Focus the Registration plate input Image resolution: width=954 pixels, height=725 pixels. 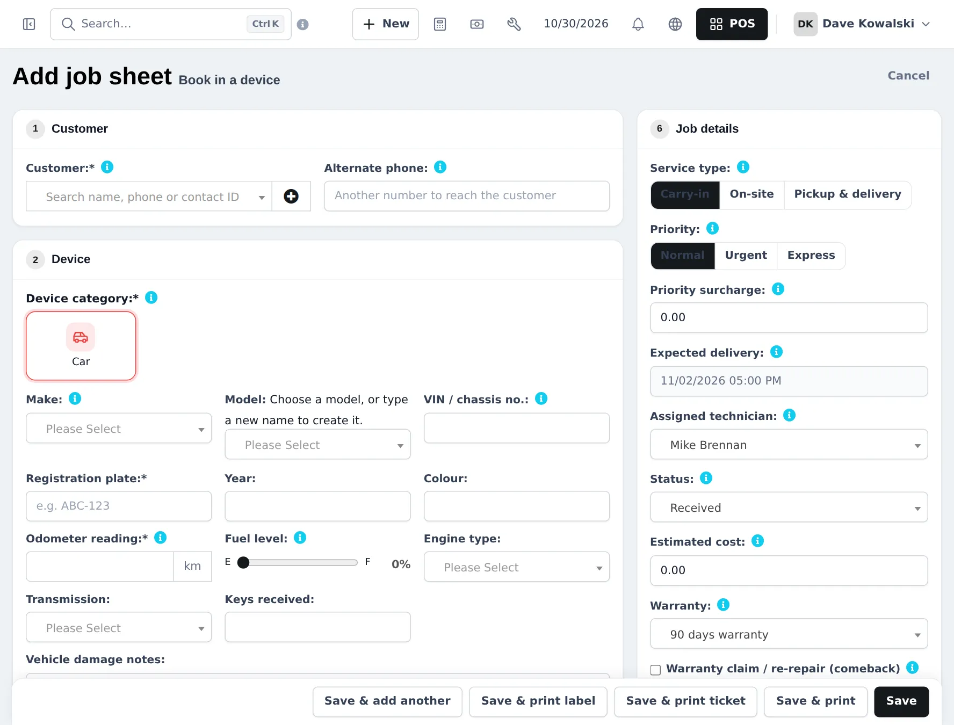click(x=119, y=506)
